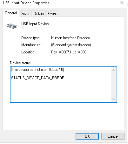Viewport: 128px width, 144px height.
Task: Click the Standard system devices manufacturer value
Action: tap(71, 45)
